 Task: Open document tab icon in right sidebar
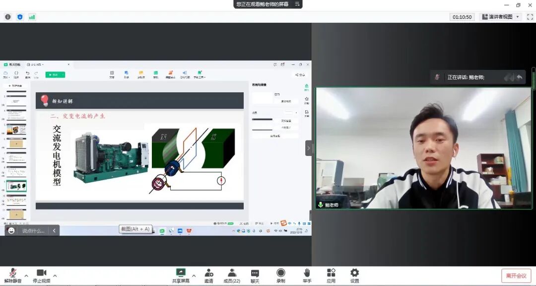pos(307,114)
